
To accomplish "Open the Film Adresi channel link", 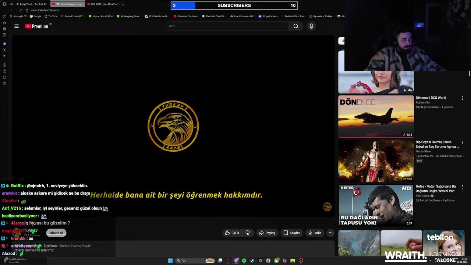I will pos(423,196).
